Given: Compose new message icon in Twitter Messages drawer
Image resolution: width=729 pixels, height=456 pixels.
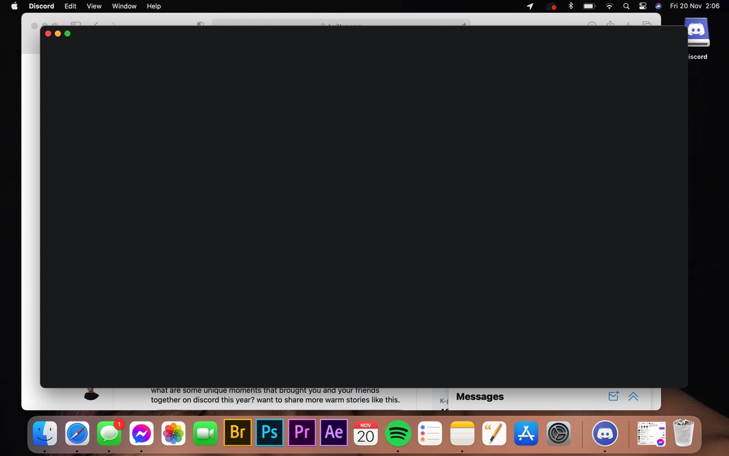Looking at the screenshot, I should click(x=613, y=396).
